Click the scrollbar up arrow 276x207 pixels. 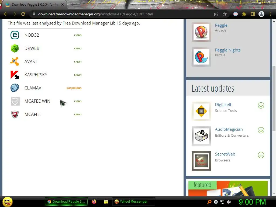[274, 21]
